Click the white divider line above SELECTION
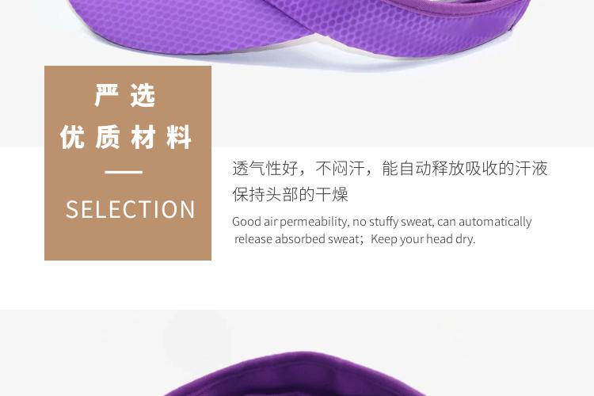This screenshot has height=396, width=594. coord(124,172)
